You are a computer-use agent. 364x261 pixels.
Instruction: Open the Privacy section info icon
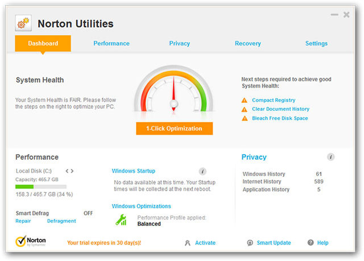[330, 157]
